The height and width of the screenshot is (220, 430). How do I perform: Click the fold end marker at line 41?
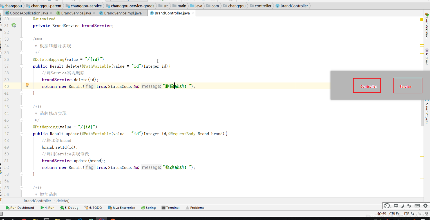tap(22, 93)
